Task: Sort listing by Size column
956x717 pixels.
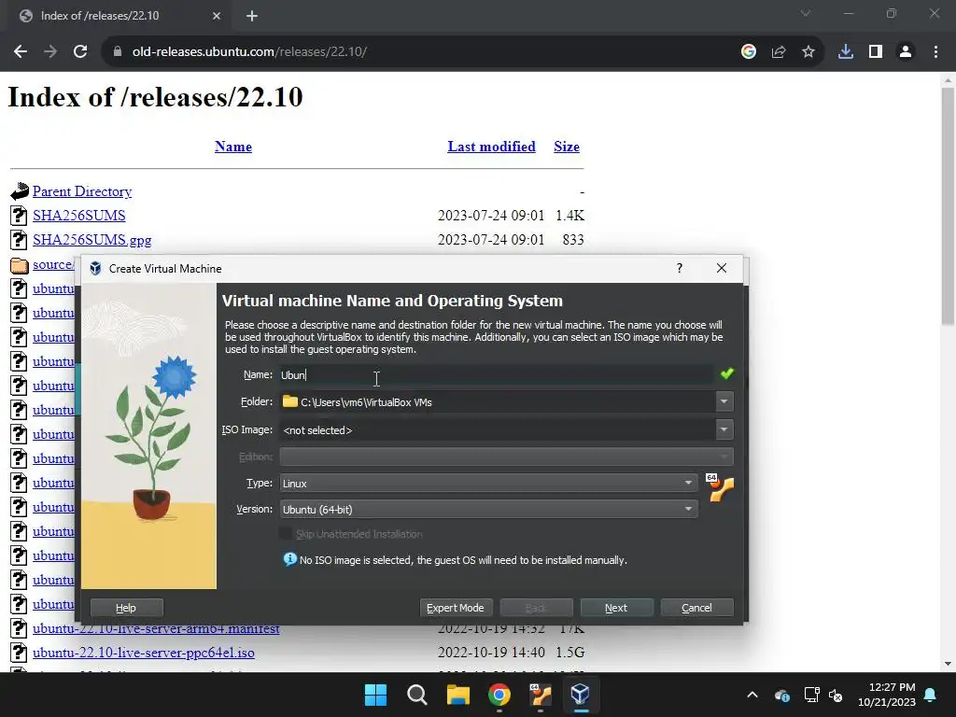Action: (567, 147)
